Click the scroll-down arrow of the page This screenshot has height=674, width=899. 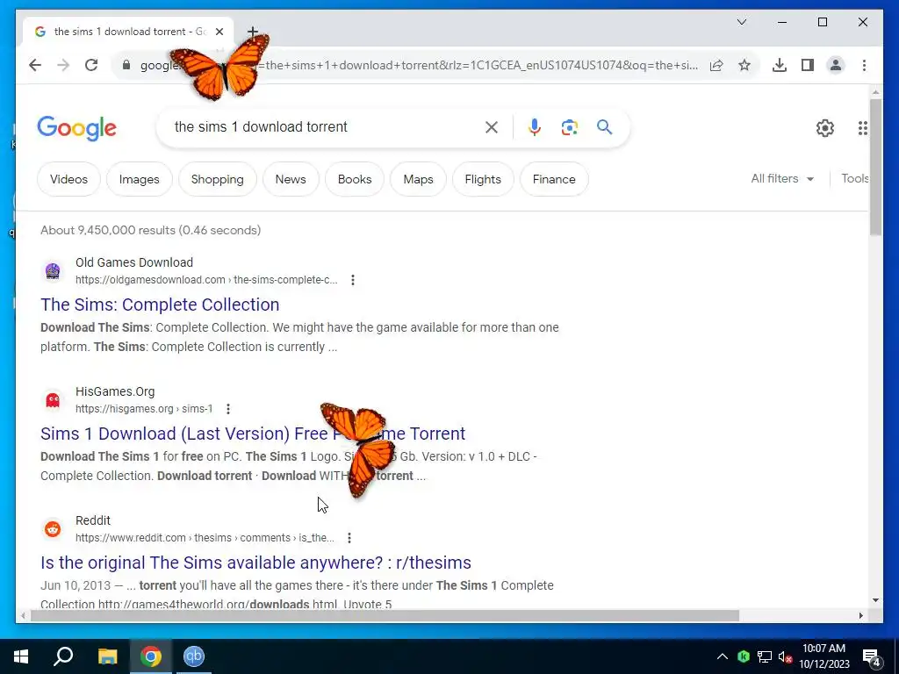click(x=875, y=600)
